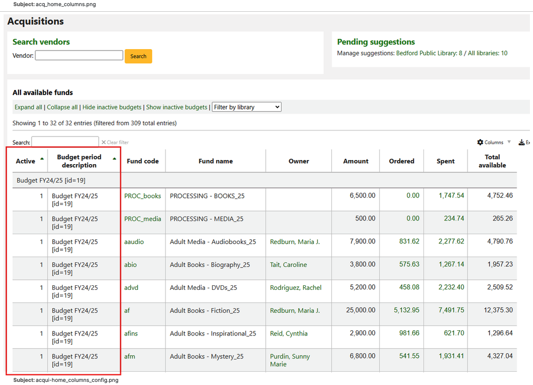Sort by Budget period description arrow

pos(114,159)
